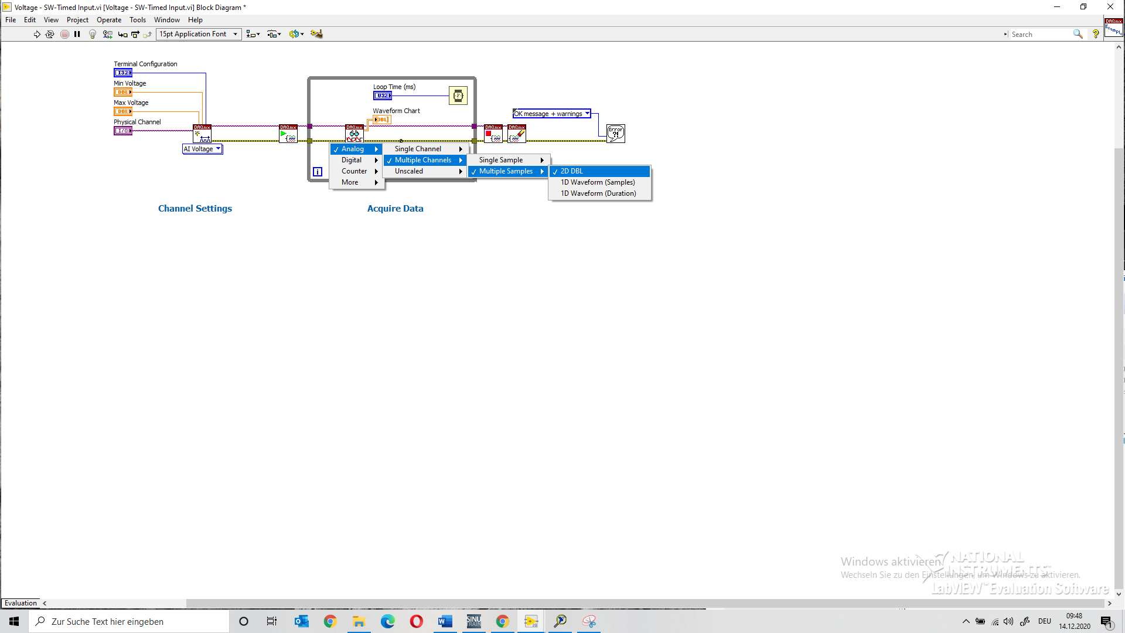Open the Operate menu
This screenshot has height=633, width=1125.
pyautogui.click(x=108, y=20)
